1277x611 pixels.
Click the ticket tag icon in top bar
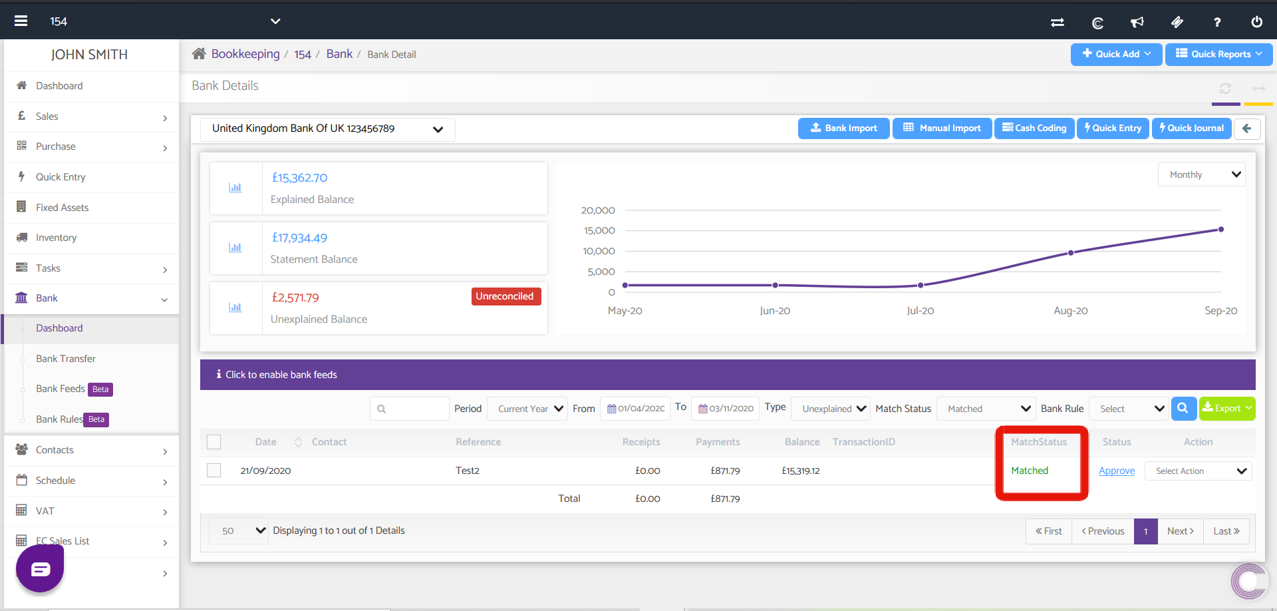point(1177,22)
